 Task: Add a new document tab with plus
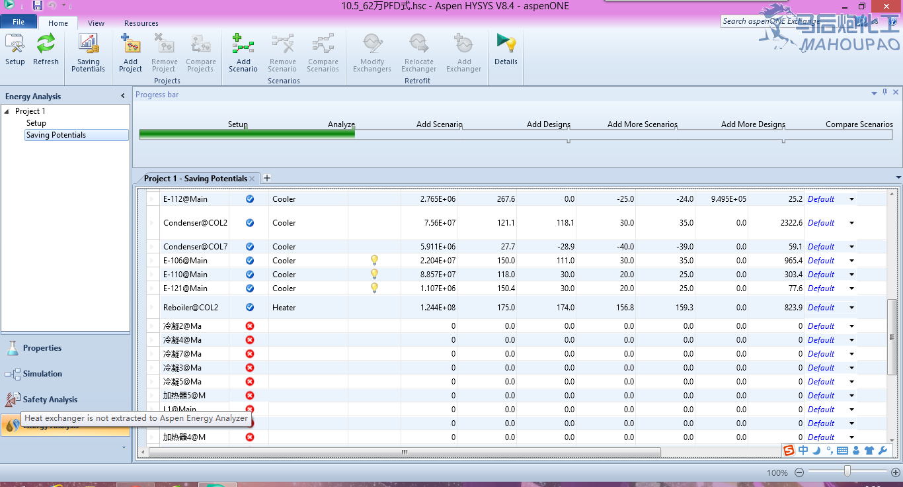click(267, 178)
